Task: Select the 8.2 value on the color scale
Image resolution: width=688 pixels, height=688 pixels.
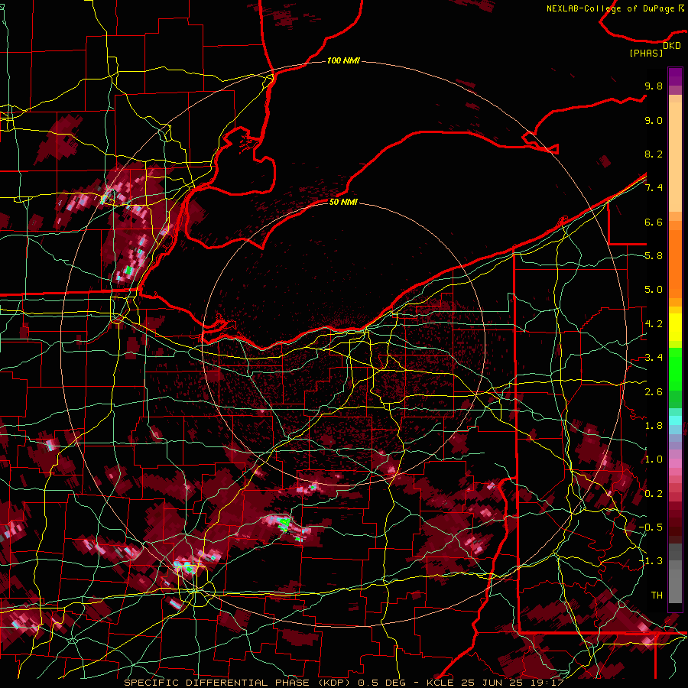Action: click(654, 154)
